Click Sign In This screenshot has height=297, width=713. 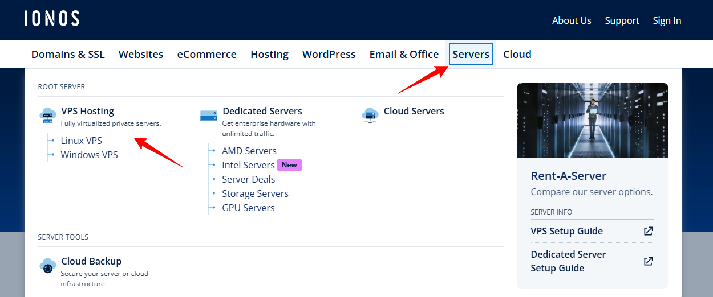point(667,20)
